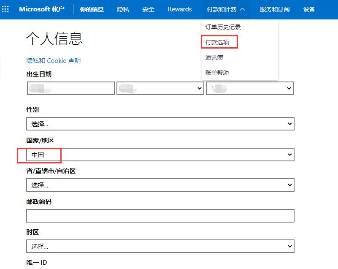Expand the birth month dropdown
Viewport: 338px width, 269px height.
pyautogui.click(x=160, y=88)
